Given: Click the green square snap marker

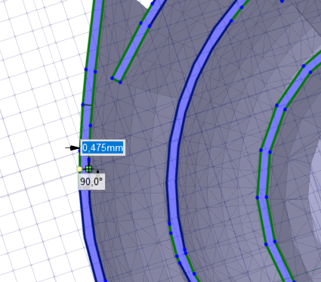Looking at the screenshot, I should click(x=88, y=169).
